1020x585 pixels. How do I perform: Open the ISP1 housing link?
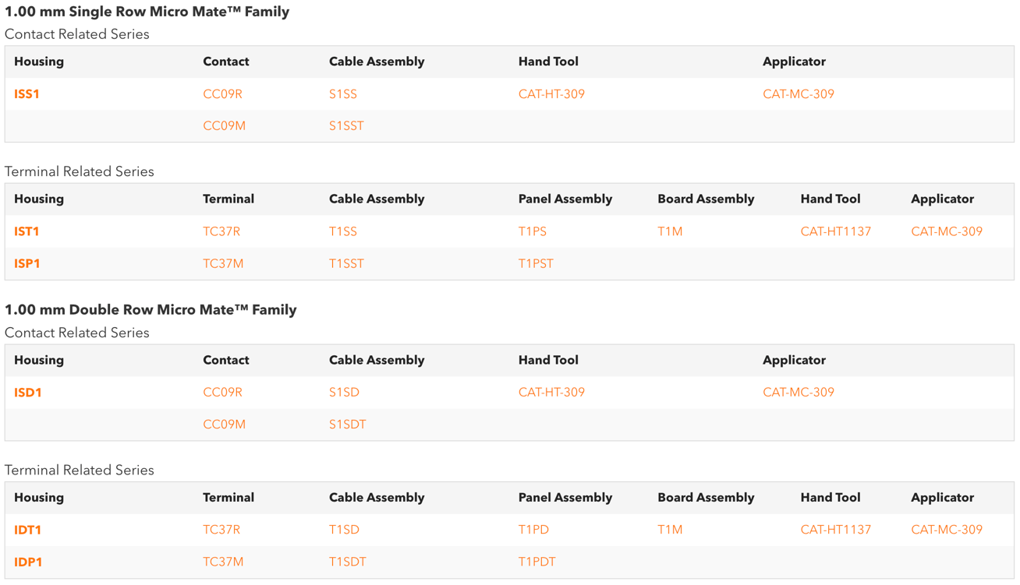(27, 263)
